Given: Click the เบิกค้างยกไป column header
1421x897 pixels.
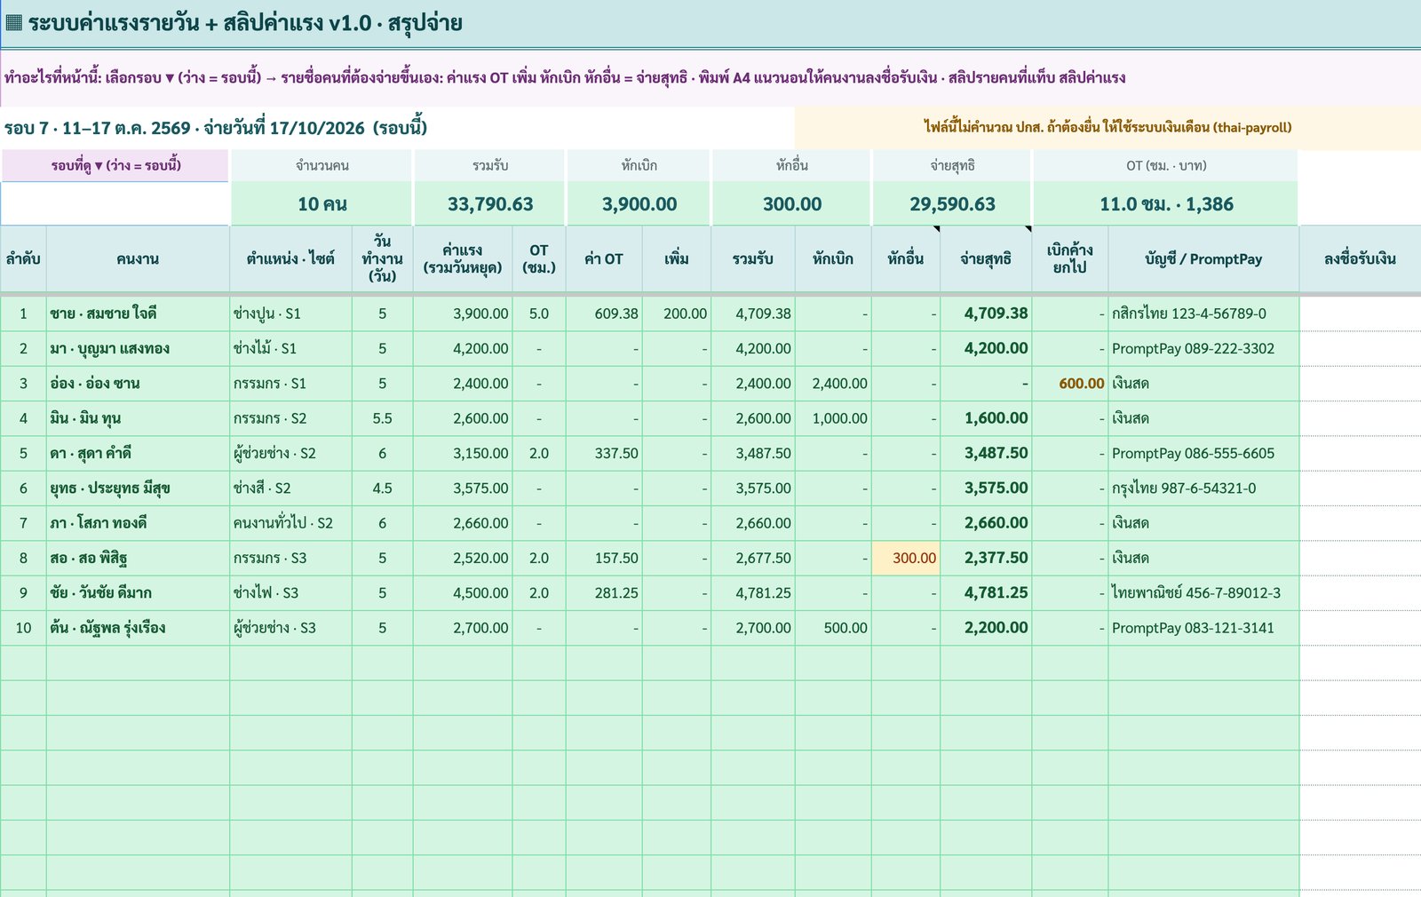Looking at the screenshot, I should pos(1069,258).
